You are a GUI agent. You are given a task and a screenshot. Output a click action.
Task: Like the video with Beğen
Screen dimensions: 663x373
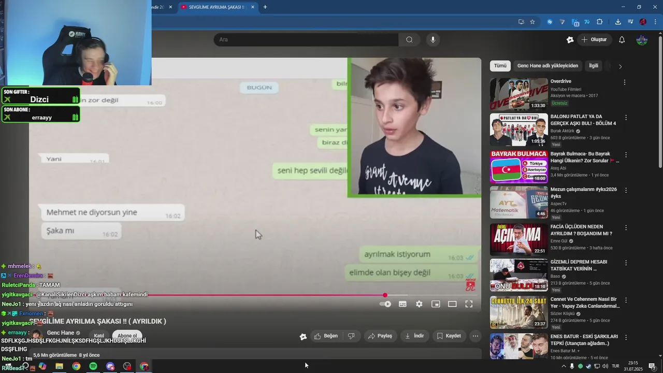(x=326, y=336)
